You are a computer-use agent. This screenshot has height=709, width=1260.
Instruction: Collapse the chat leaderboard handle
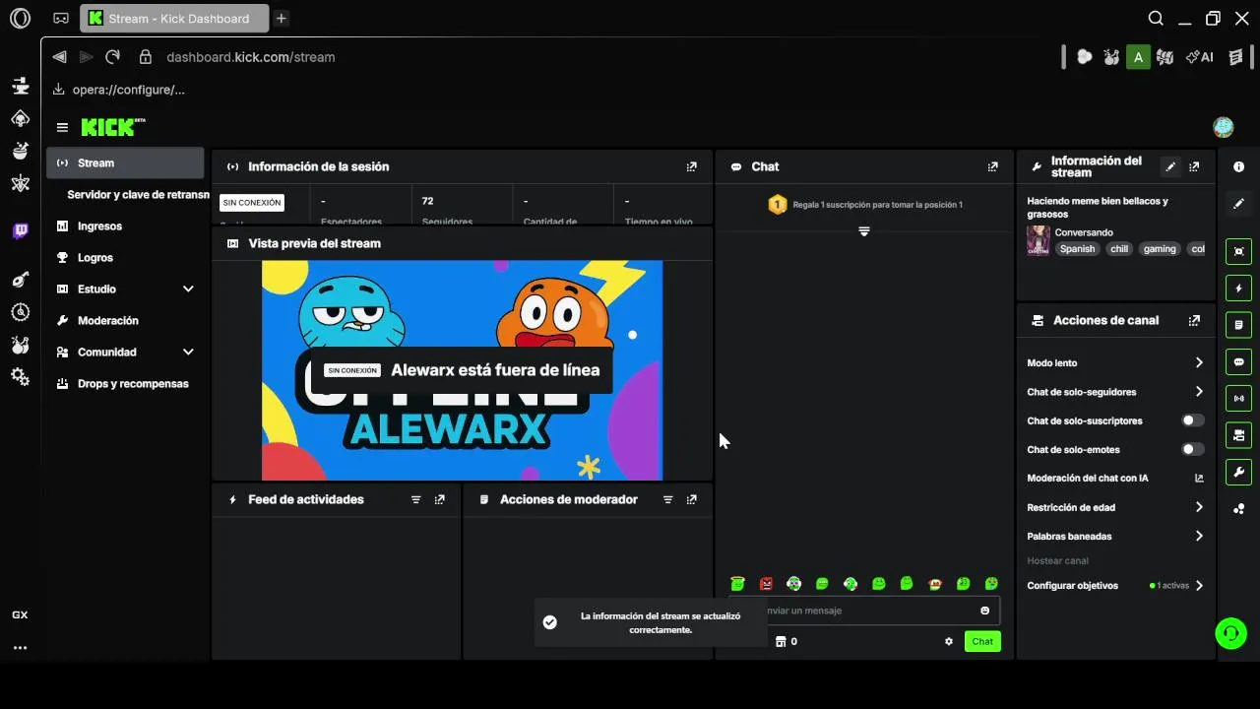[863, 231]
